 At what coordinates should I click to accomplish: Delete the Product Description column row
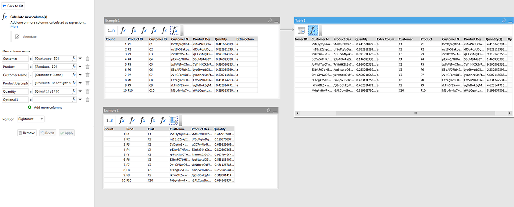(87, 83)
